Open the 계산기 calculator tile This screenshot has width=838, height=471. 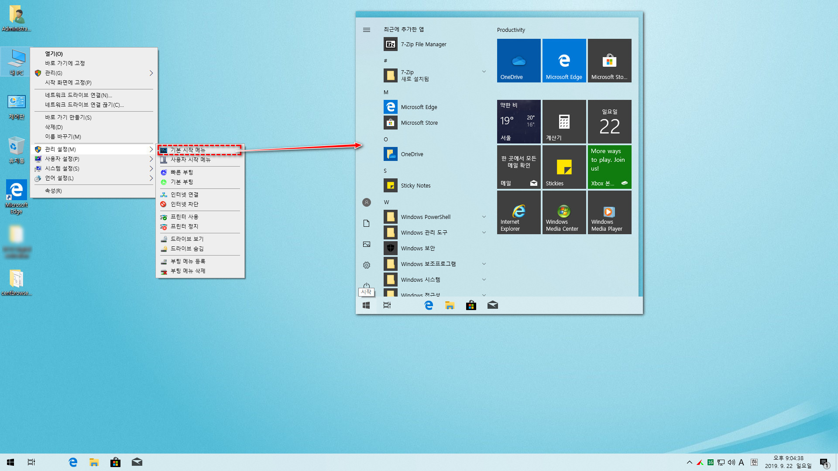point(564,121)
